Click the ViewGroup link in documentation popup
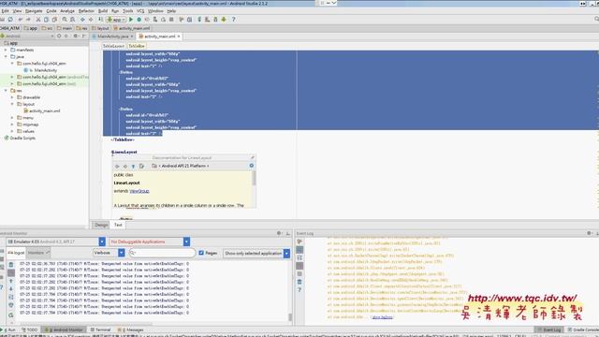Viewport: 599px width, 337px height. coord(139,191)
